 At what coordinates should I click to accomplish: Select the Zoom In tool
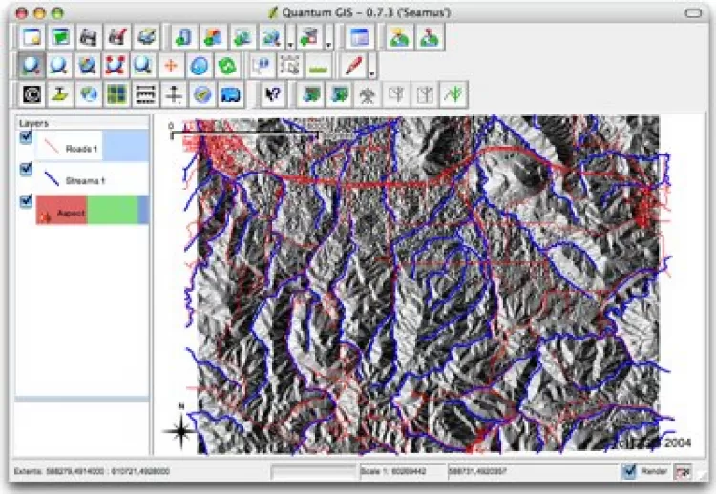click(x=32, y=66)
